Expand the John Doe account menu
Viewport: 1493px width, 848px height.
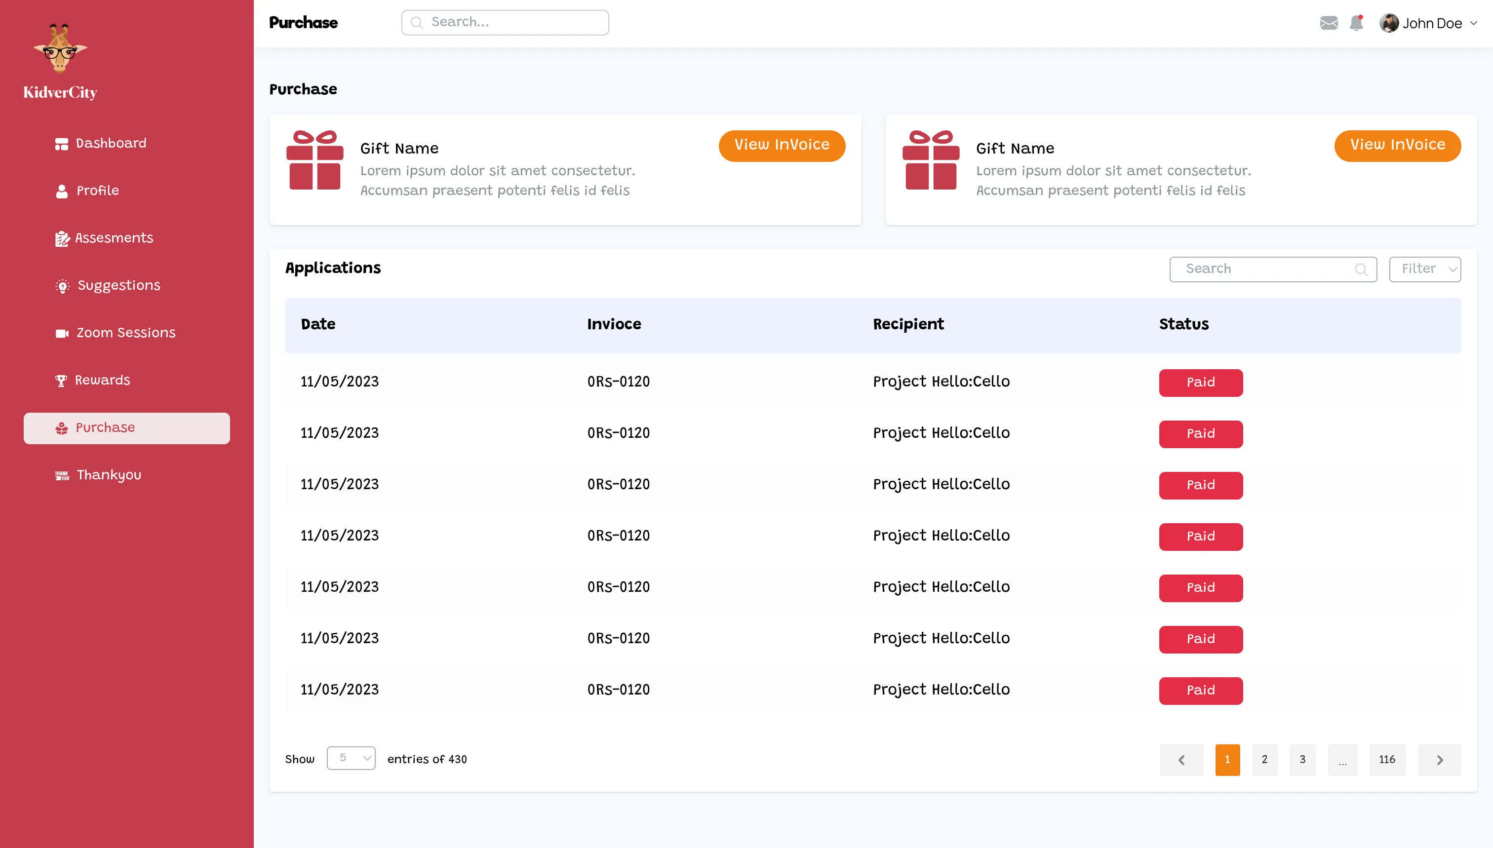(1474, 23)
